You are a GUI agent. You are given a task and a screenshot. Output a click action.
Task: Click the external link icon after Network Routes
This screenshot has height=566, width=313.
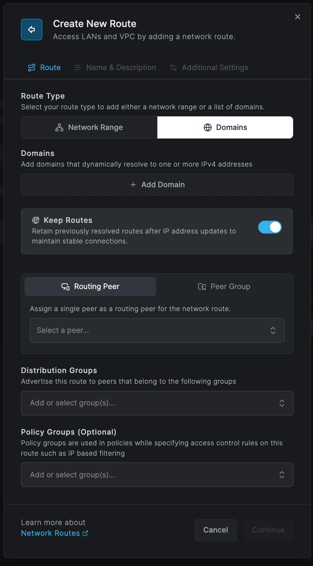[85, 533]
